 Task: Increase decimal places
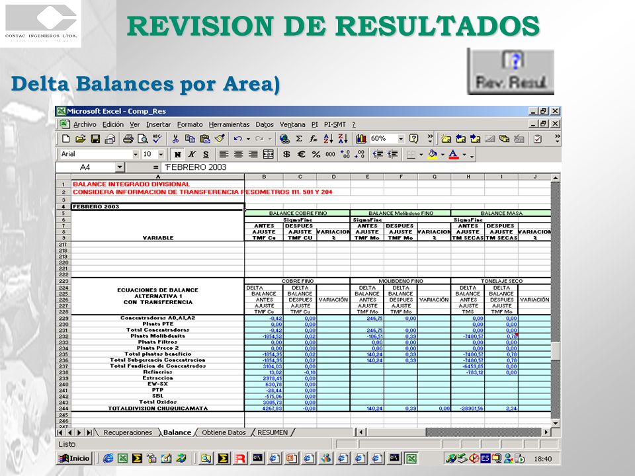(345, 154)
